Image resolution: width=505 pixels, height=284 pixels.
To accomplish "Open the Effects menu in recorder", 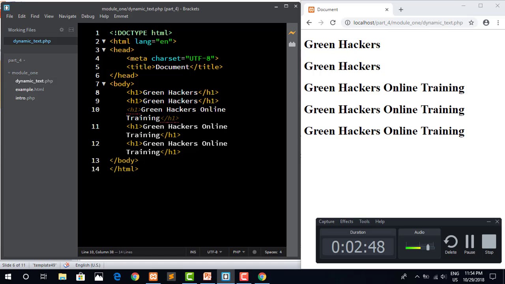I will coord(346,222).
